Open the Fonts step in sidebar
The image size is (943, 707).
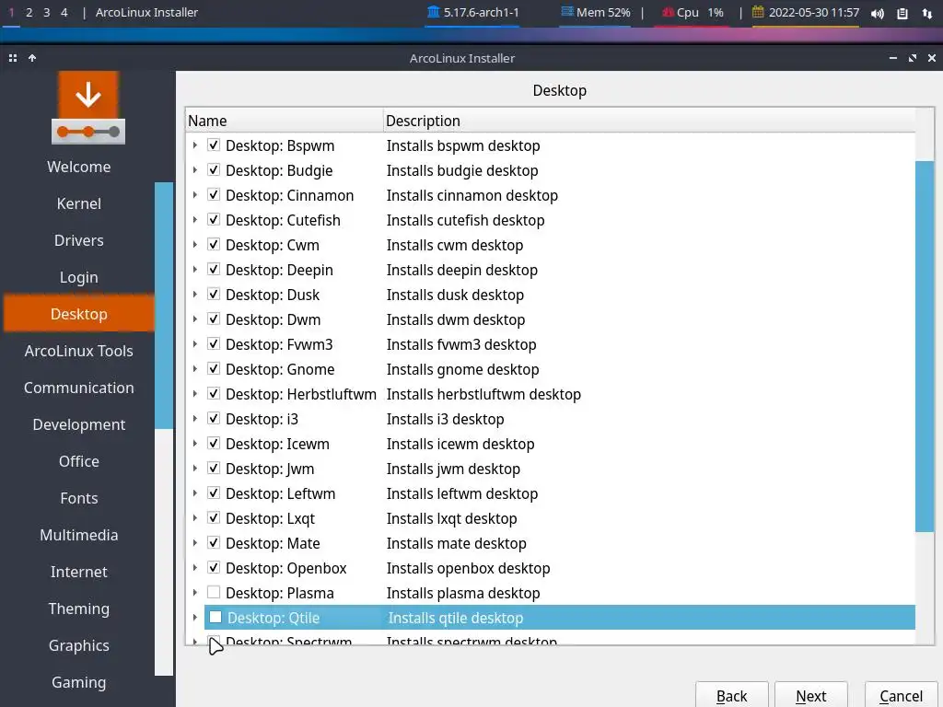[79, 498]
